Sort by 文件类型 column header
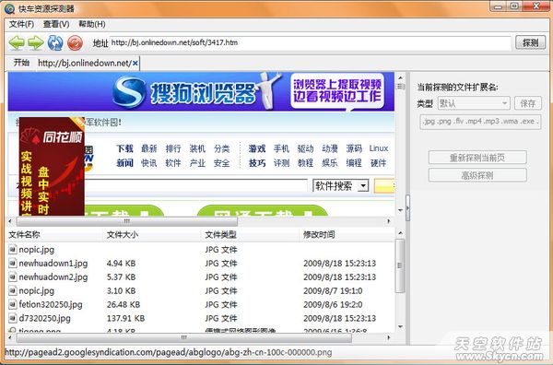Image resolution: width=553 pixels, height=365 pixels. tap(251, 234)
